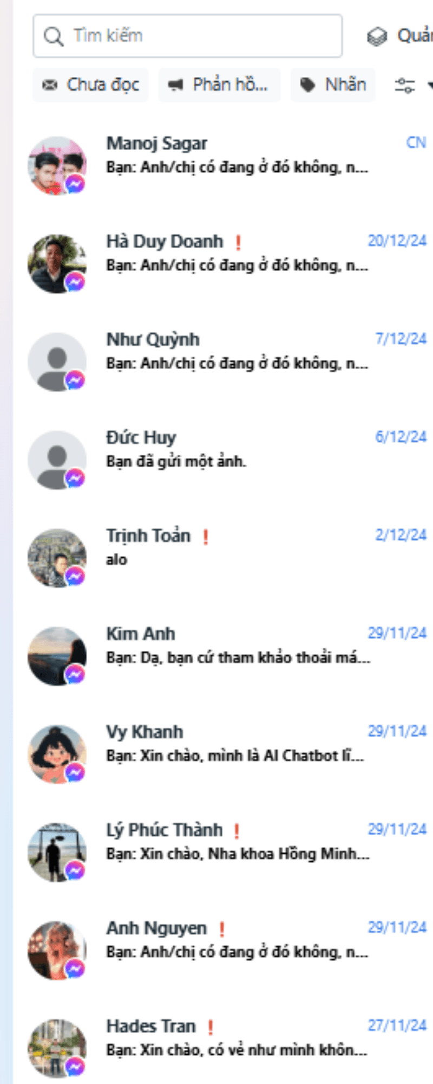The height and width of the screenshot is (1084, 433).
Task: Click the red exclamation mark beside Hà Duy Doanh
Action: [x=238, y=242]
